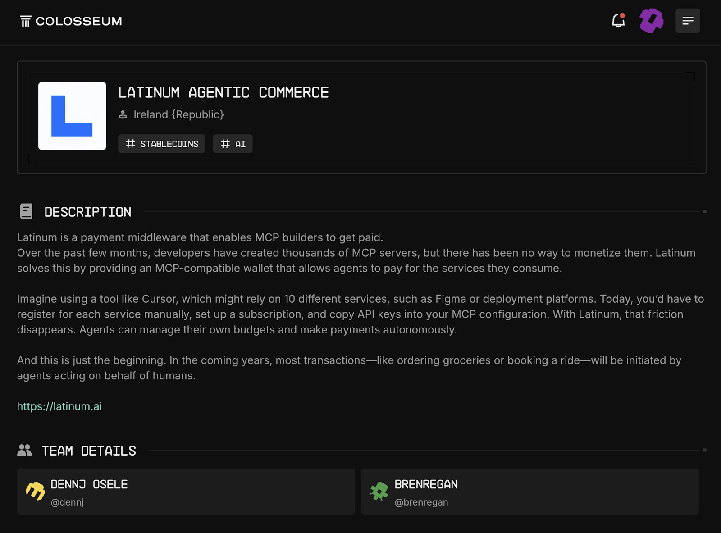
Task: Open Dennj Osele's yellow avatar
Action: point(35,491)
